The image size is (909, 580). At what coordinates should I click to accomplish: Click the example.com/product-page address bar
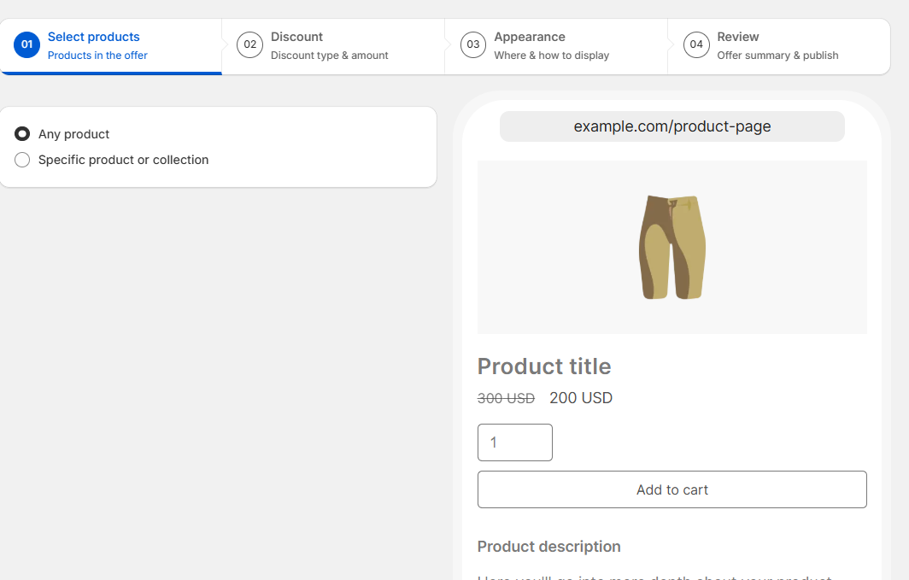[x=671, y=126]
